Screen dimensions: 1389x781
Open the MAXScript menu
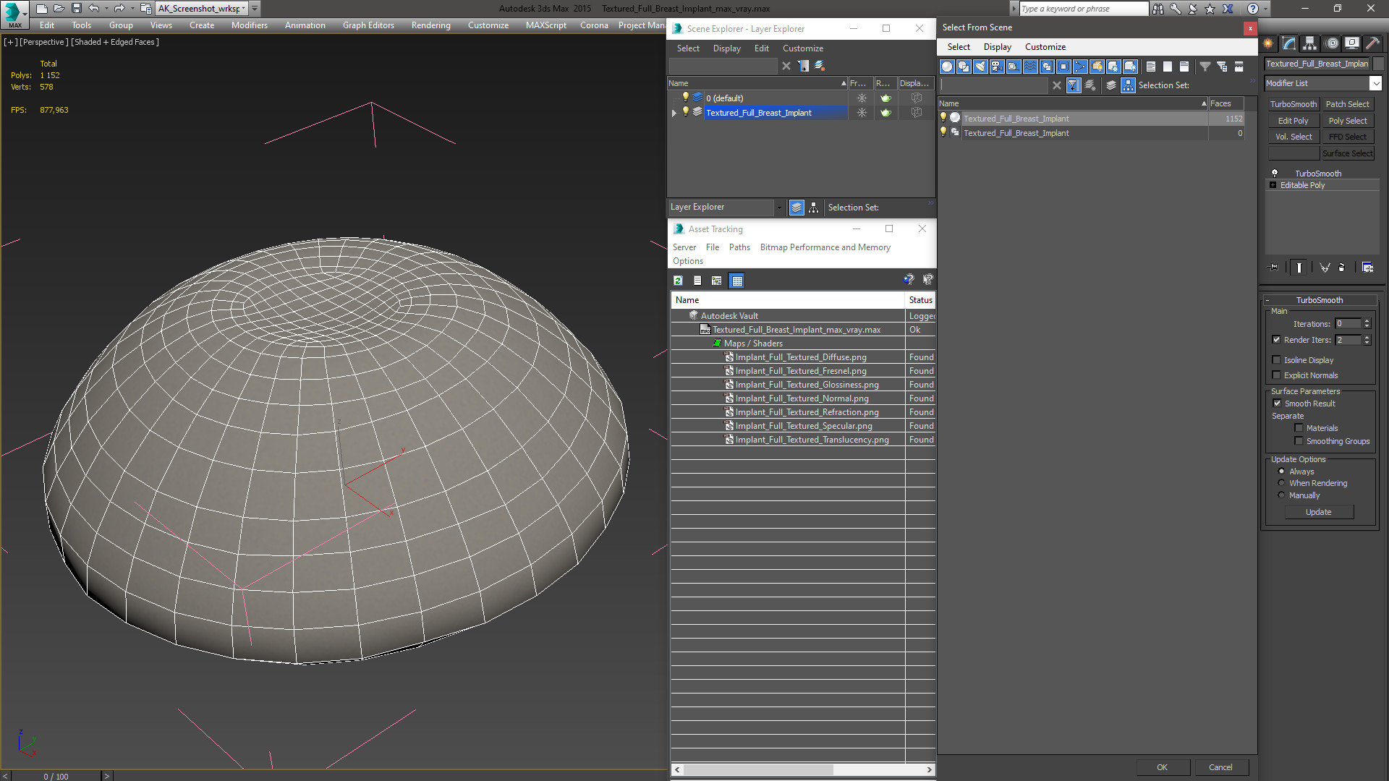click(x=545, y=25)
